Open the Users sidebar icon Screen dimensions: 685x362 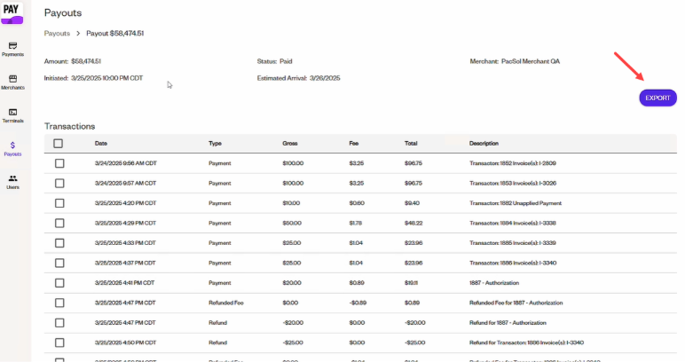(x=12, y=178)
